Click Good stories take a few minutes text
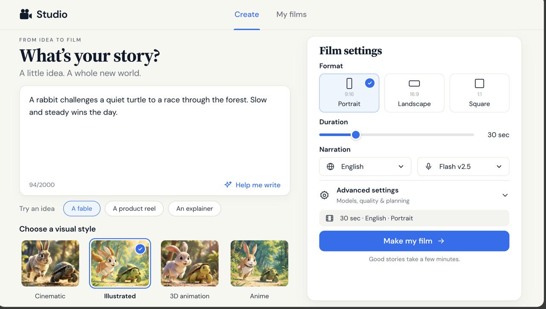This screenshot has width=546, height=309. pos(414,259)
